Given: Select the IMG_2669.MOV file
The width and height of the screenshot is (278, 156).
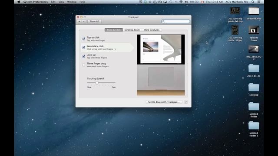Looking at the screenshot, I should point(254,53).
